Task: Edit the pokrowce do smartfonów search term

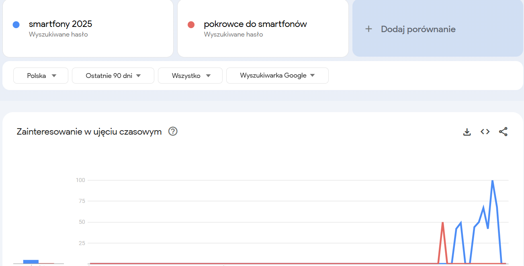Action: click(x=255, y=24)
